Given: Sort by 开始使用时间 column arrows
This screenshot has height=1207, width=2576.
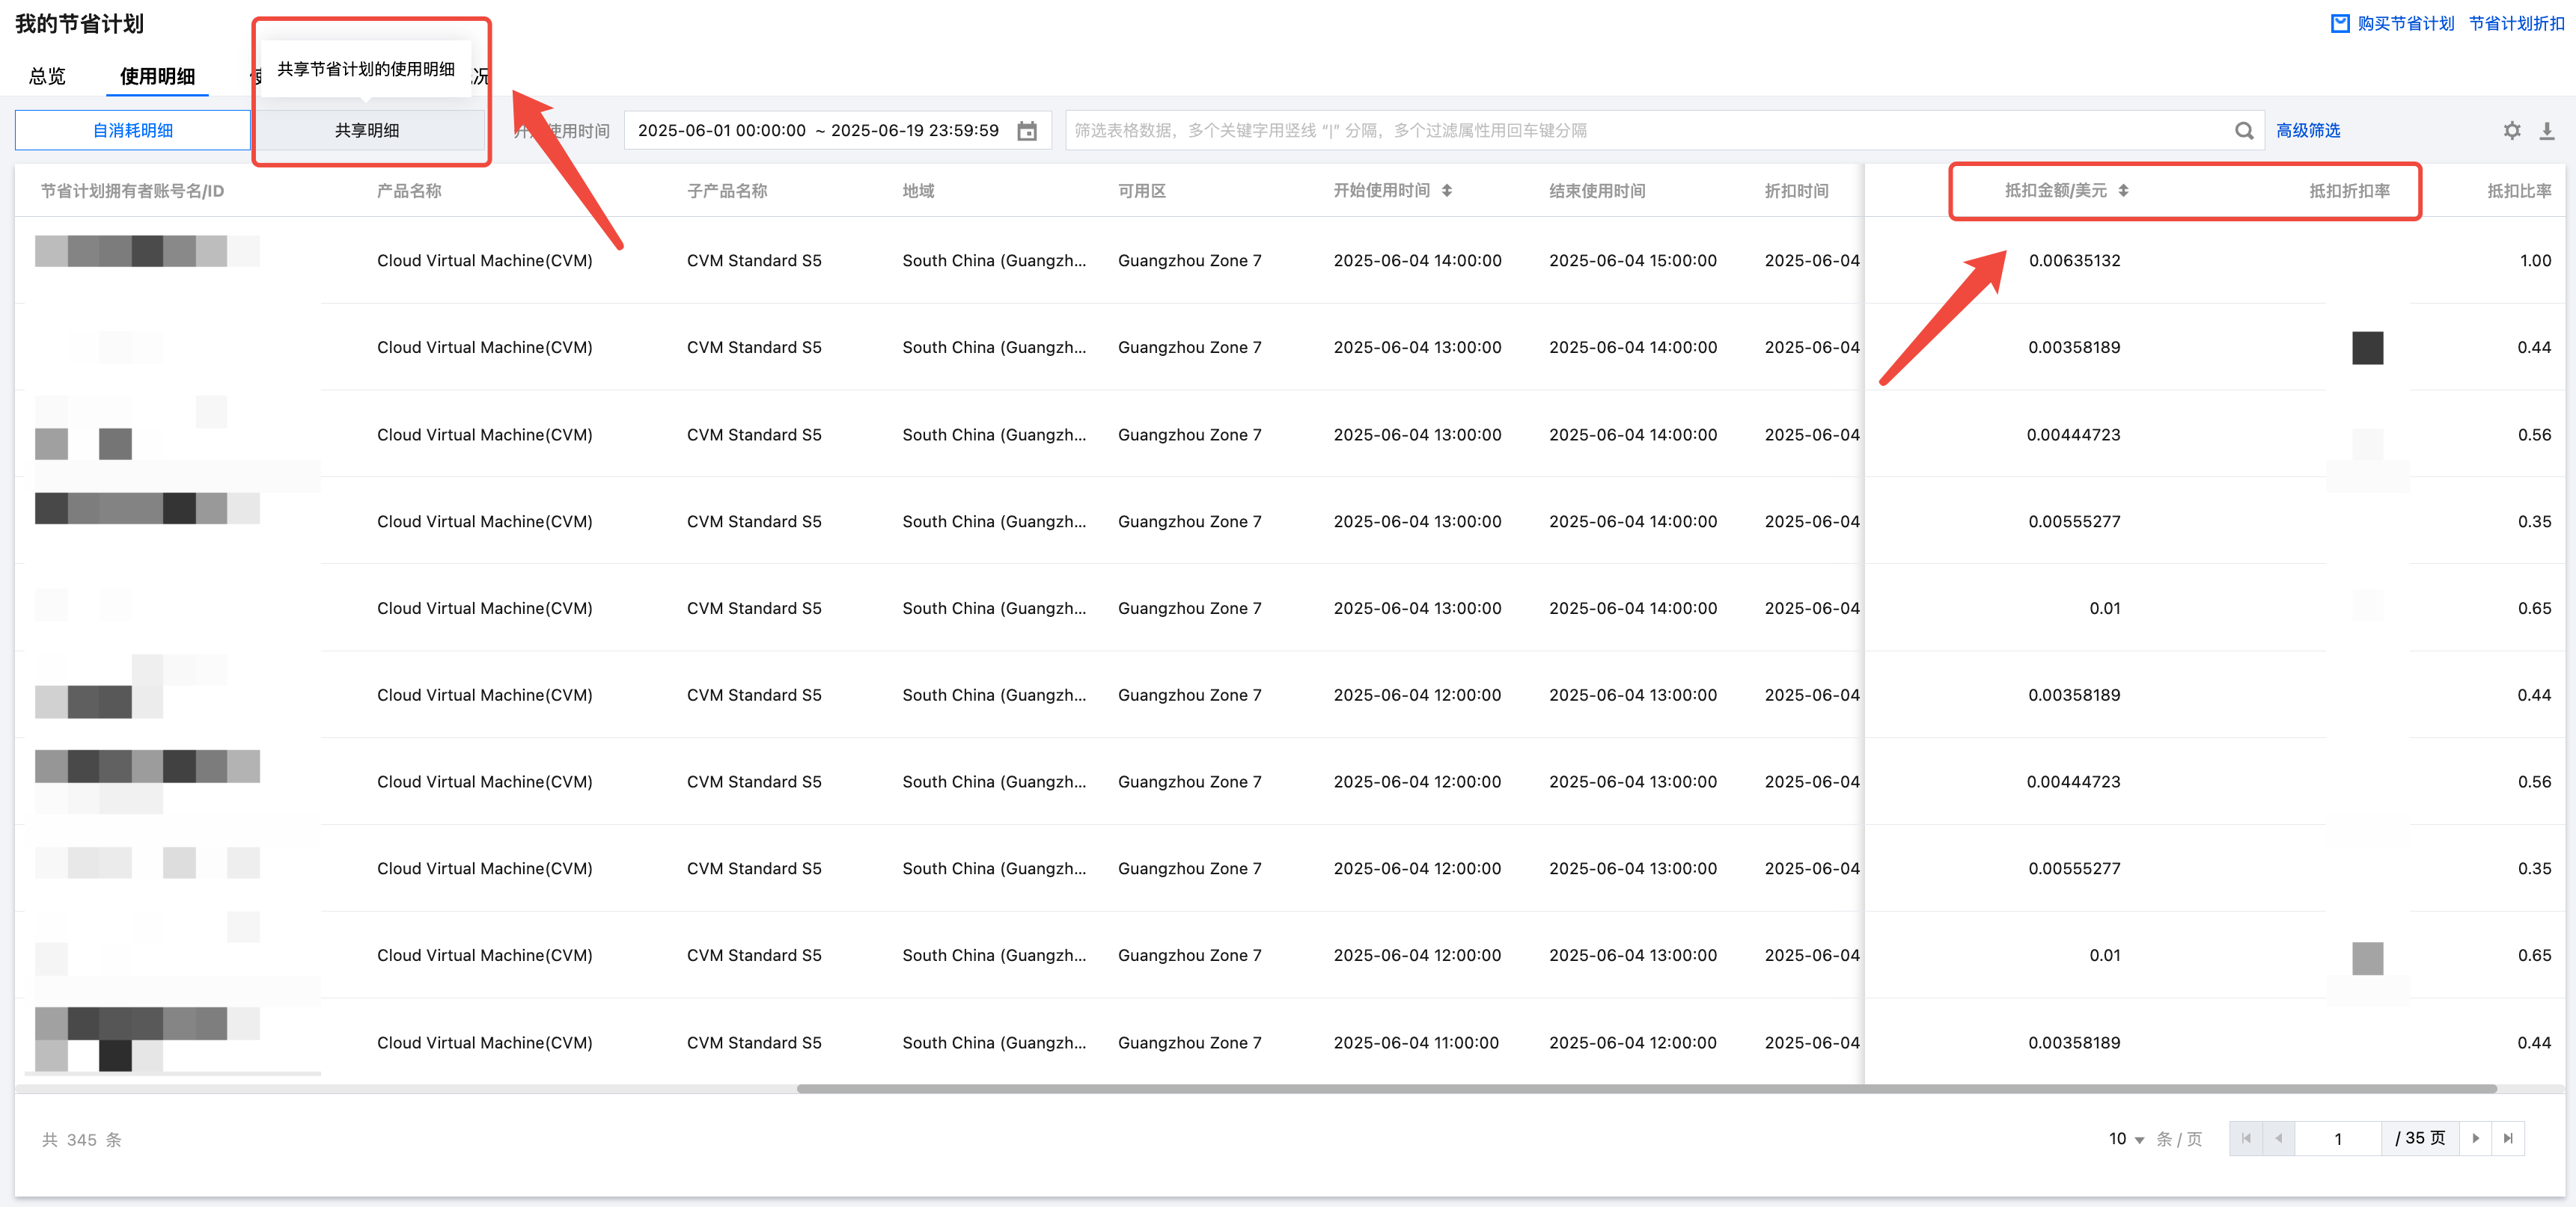Looking at the screenshot, I should pyautogui.click(x=1446, y=191).
